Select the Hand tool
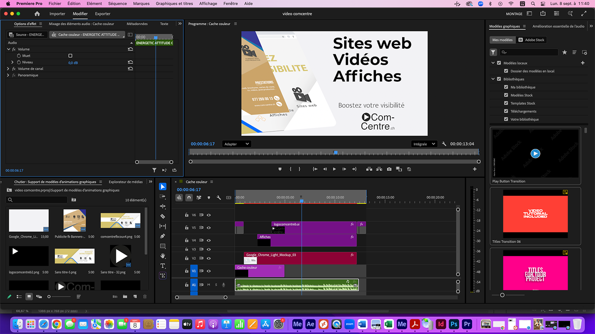 pyautogui.click(x=162, y=256)
